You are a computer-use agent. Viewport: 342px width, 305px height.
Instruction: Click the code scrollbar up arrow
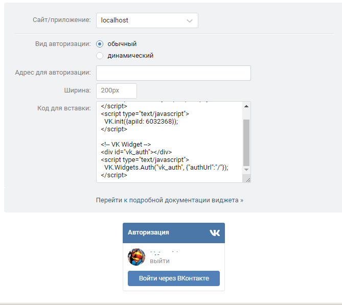tap(246, 106)
